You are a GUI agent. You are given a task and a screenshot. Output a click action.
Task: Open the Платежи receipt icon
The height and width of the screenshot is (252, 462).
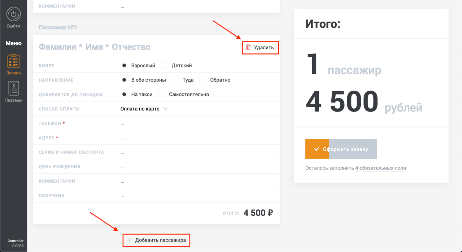coord(14,88)
